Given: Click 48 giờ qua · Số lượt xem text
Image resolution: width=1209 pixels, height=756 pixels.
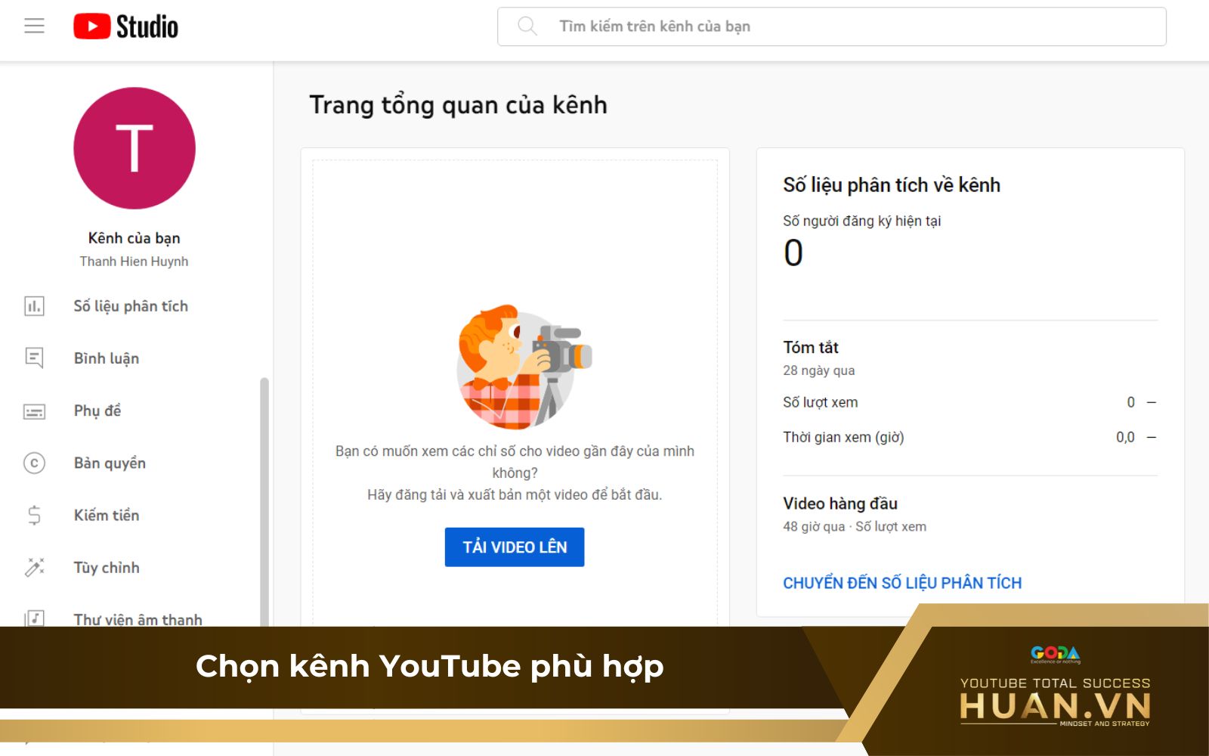Looking at the screenshot, I should coord(855,527).
